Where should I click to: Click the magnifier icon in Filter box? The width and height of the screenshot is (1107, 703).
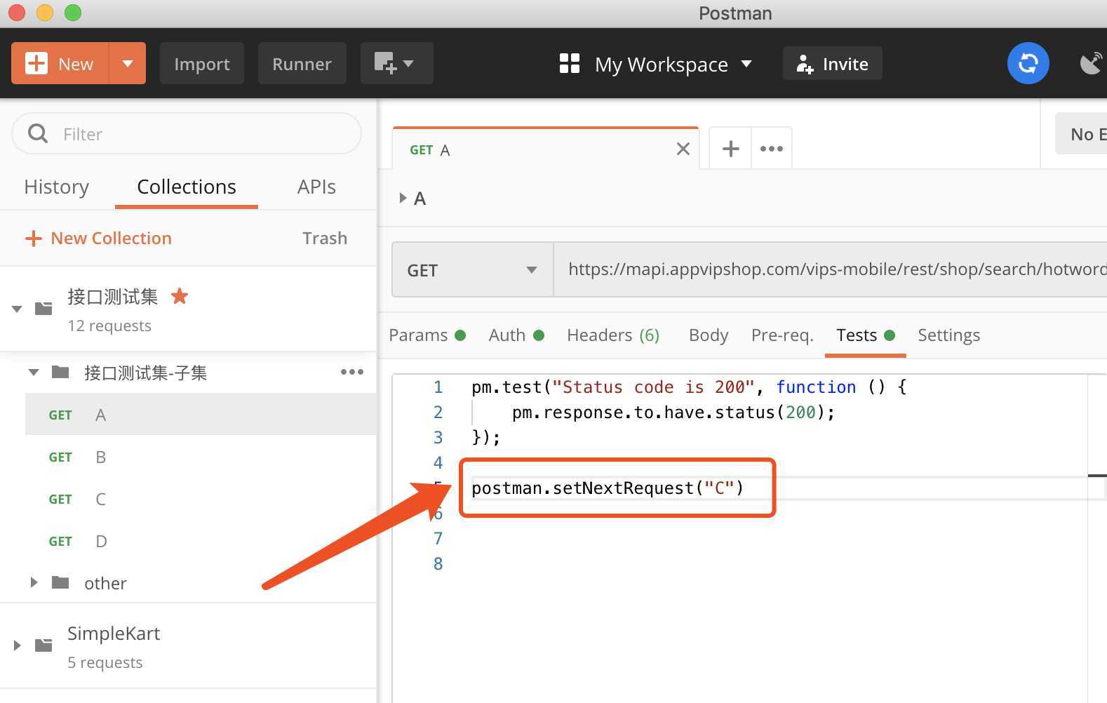click(x=38, y=133)
